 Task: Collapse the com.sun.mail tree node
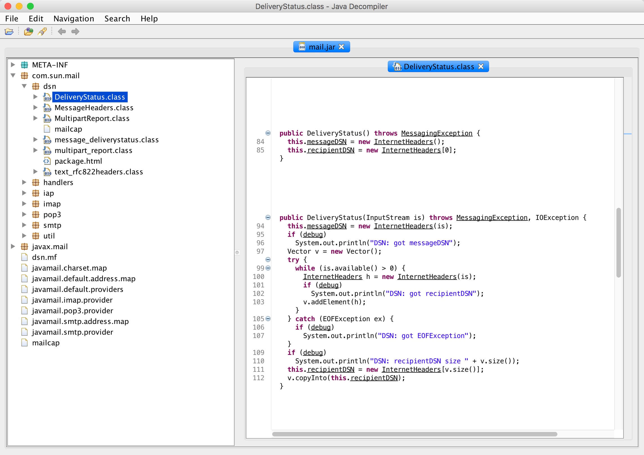click(x=13, y=75)
